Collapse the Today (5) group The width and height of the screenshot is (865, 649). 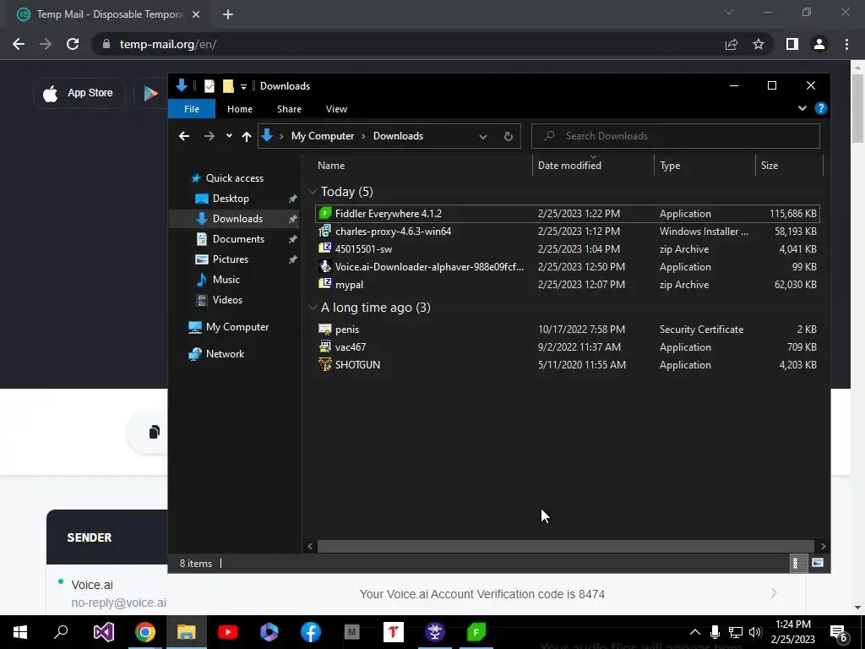[x=313, y=192]
